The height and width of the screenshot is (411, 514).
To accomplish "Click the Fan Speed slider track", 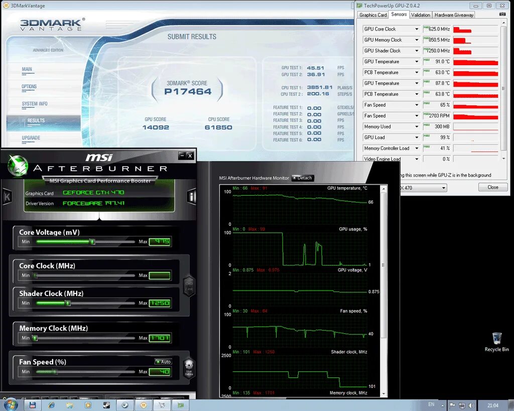I will point(85,372).
